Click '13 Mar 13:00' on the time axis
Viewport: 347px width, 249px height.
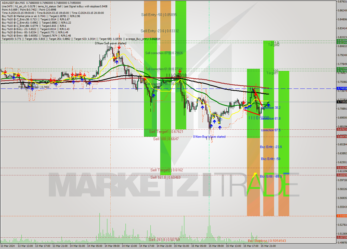tap(25, 246)
